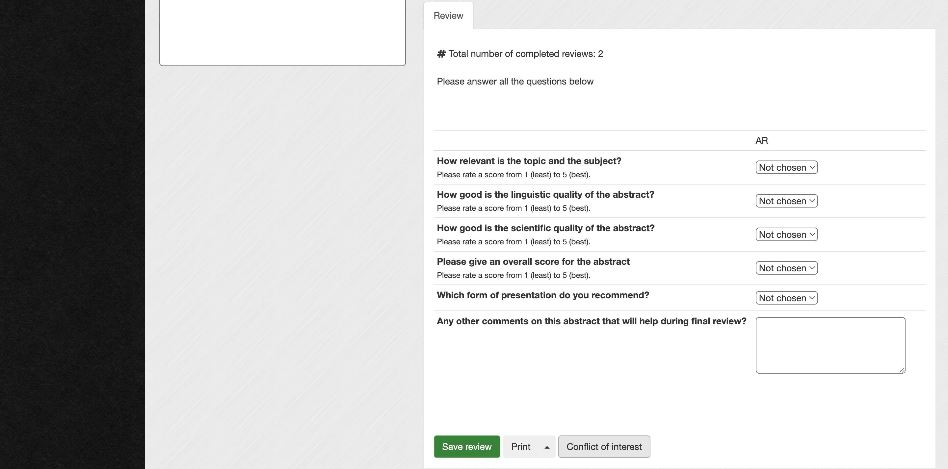Click the 'Total number of completed reviews' text

point(525,54)
